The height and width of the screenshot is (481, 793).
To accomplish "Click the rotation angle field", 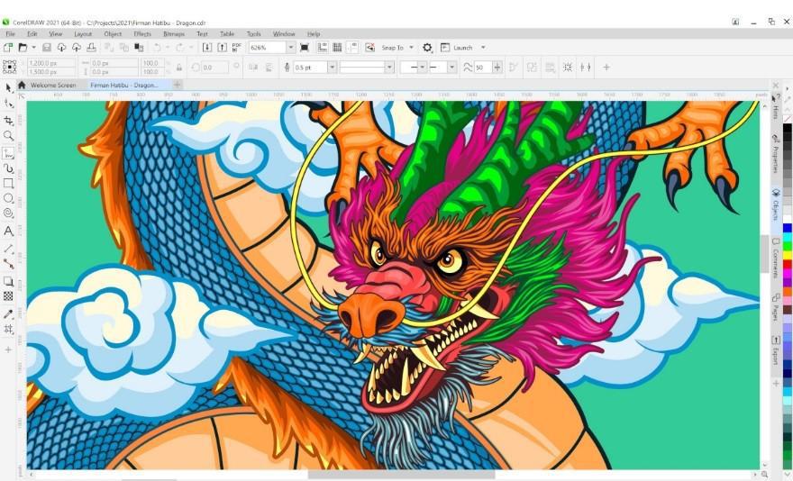I will tap(214, 68).
